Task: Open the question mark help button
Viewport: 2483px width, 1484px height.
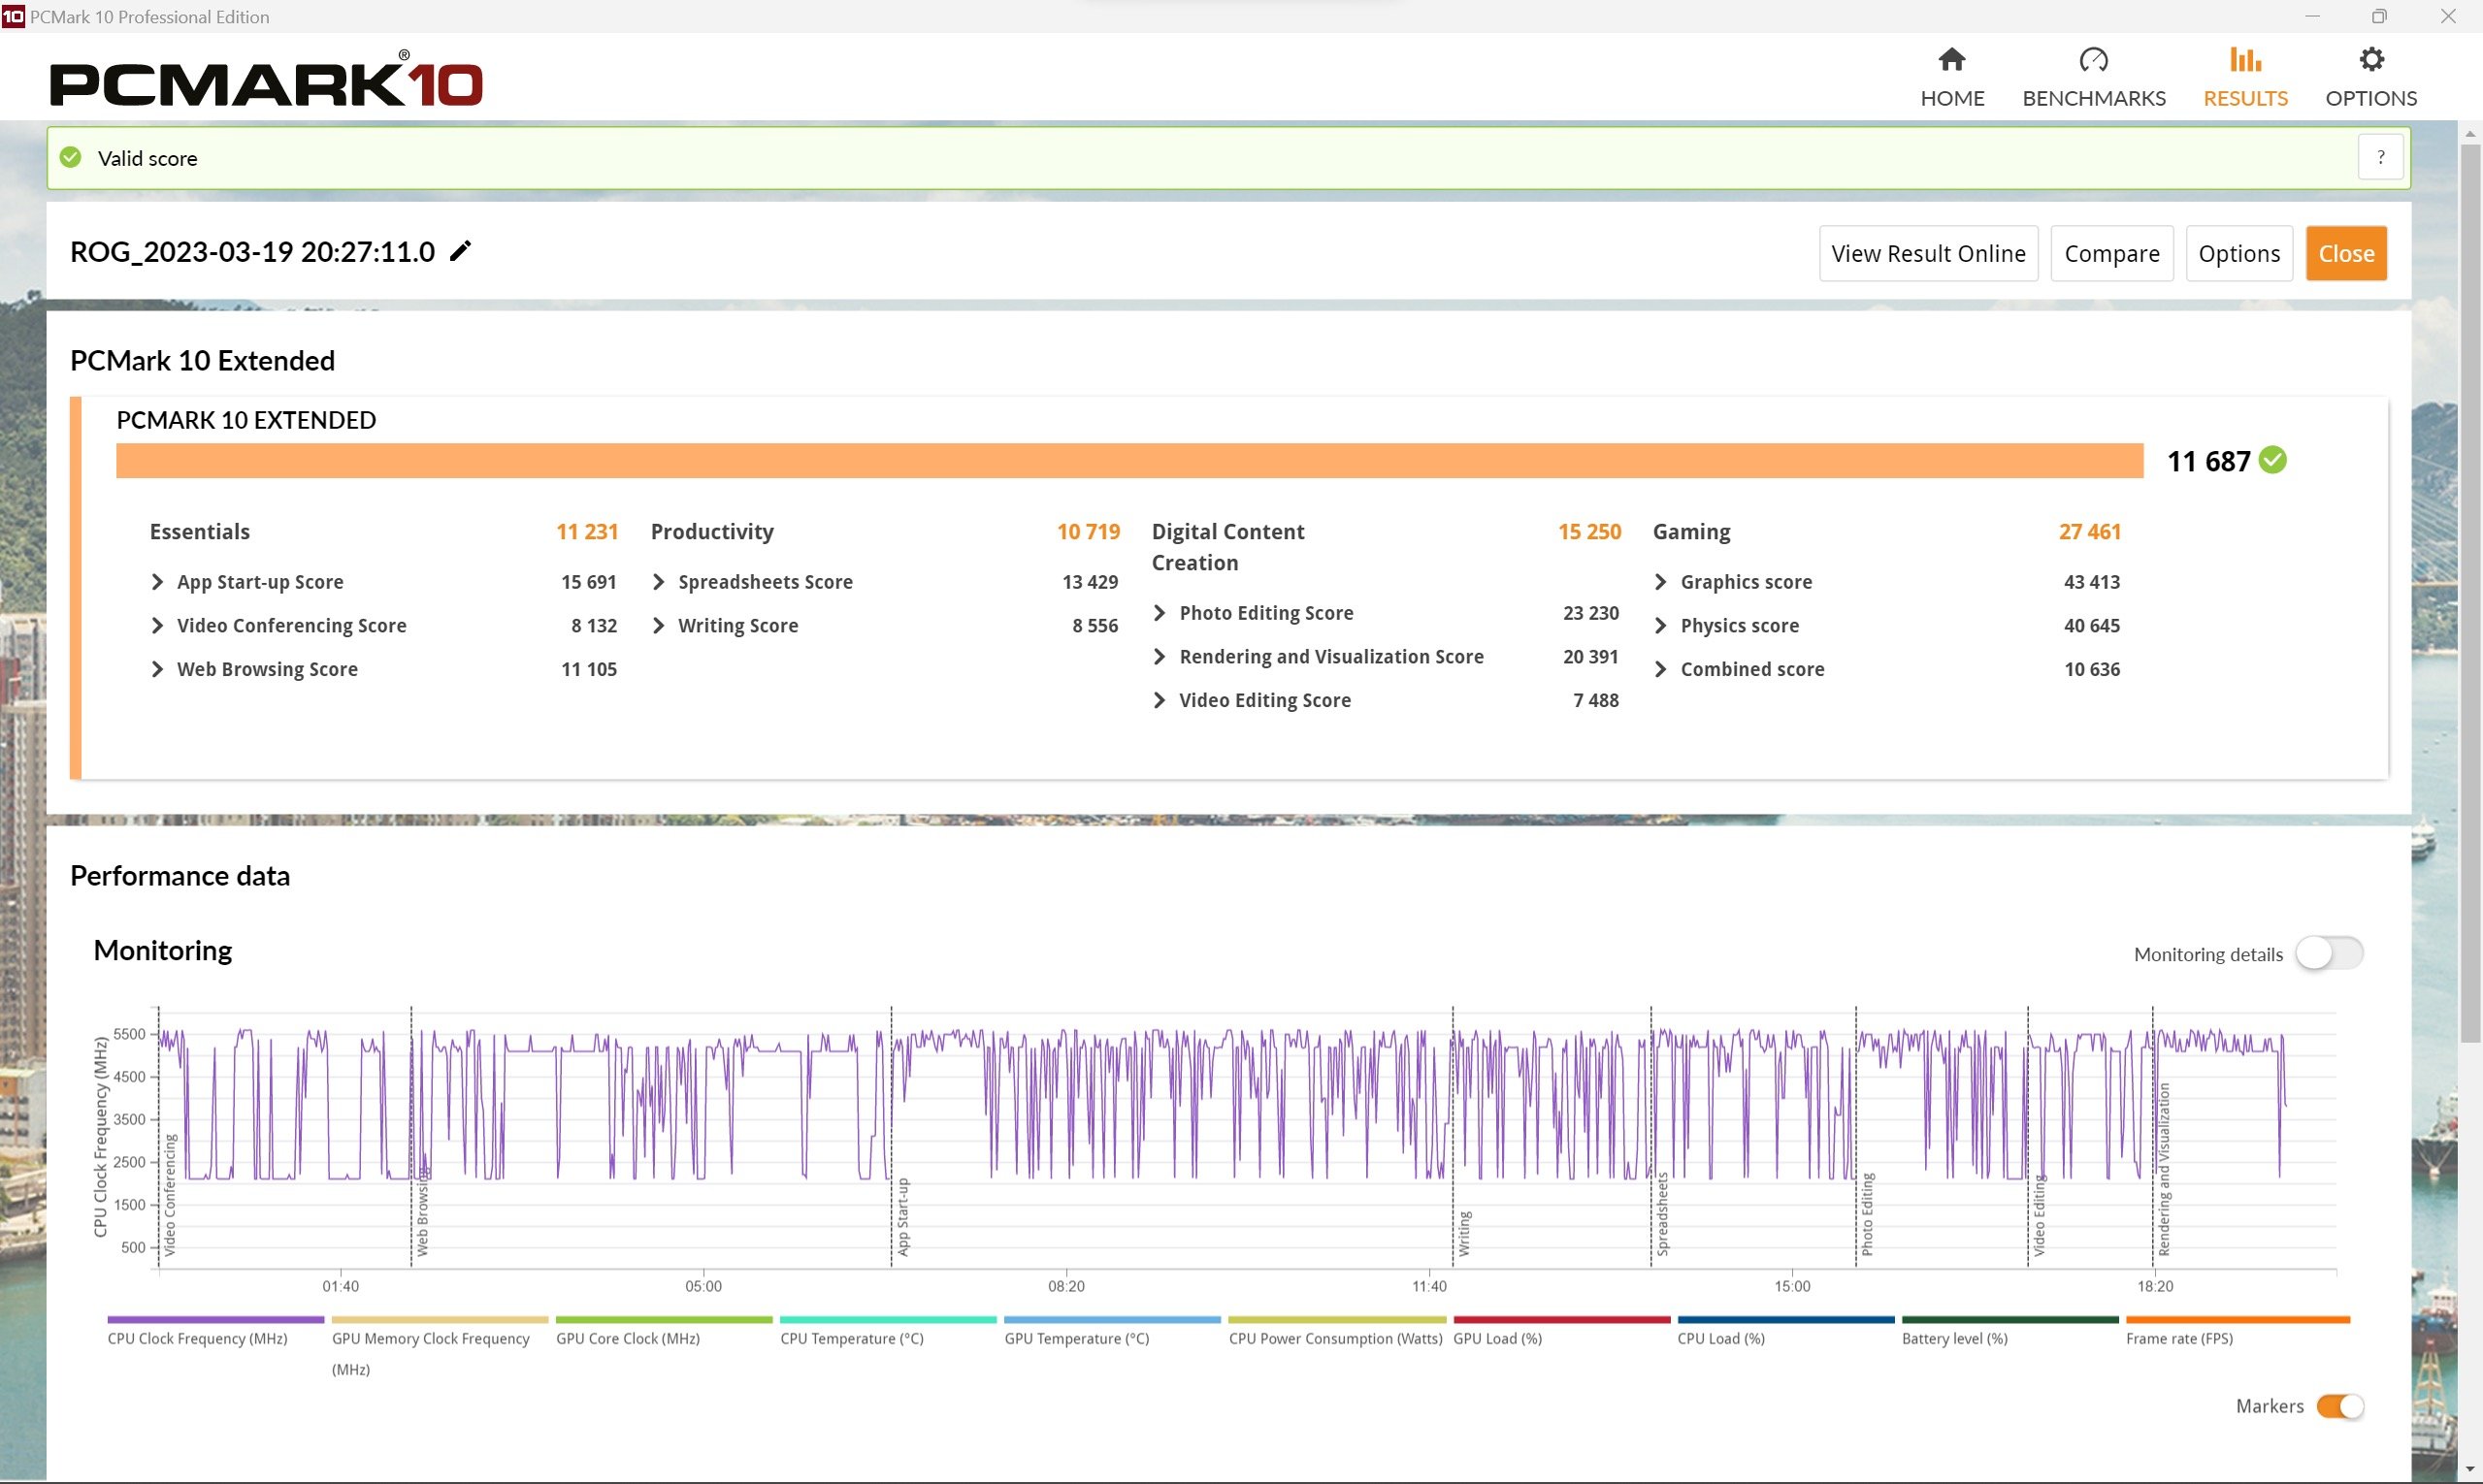Action: pos(2380,157)
